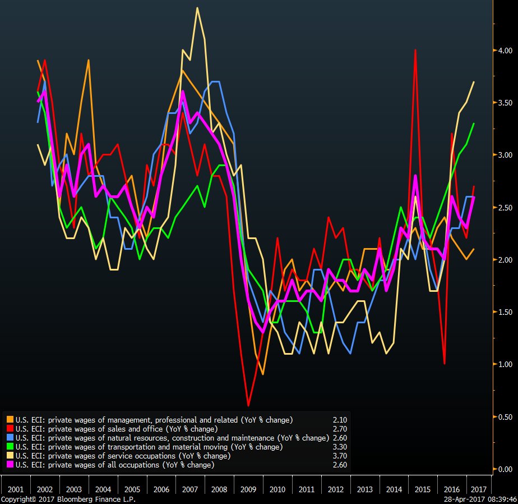Select the 2013 year label on the time axis
The width and height of the screenshot is (518, 504).
(365, 489)
